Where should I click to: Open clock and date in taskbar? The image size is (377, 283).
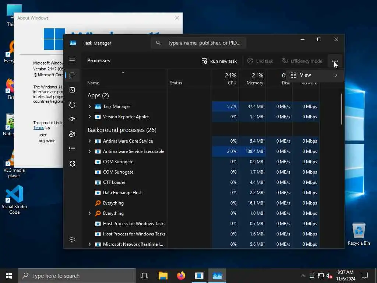pyautogui.click(x=345, y=276)
